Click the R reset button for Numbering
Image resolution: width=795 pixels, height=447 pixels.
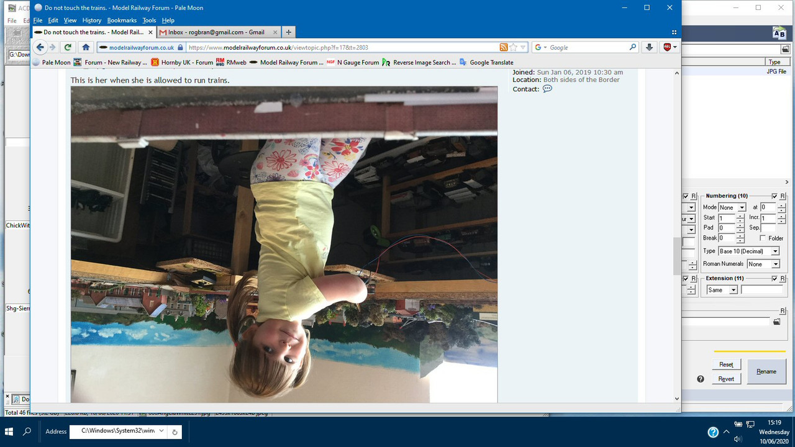(x=783, y=196)
